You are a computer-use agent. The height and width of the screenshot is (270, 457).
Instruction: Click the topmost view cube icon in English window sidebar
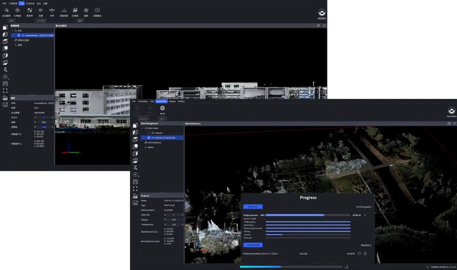click(x=135, y=125)
